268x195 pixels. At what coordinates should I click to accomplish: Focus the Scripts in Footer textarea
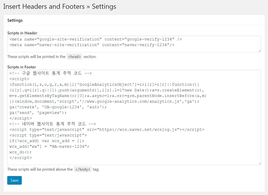tap(134, 117)
